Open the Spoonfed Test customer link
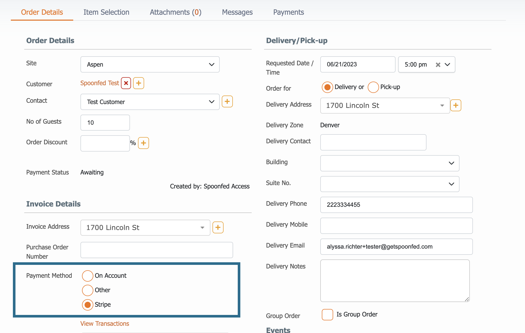 pyautogui.click(x=100, y=83)
